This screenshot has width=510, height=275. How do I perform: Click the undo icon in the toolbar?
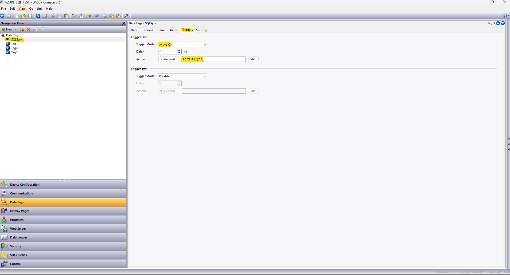coord(38,16)
